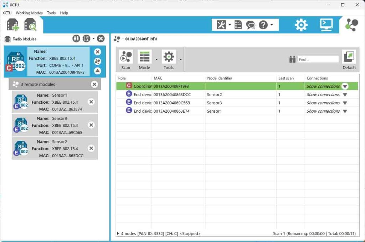
Task: Click the Scan network button
Action: (126, 60)
